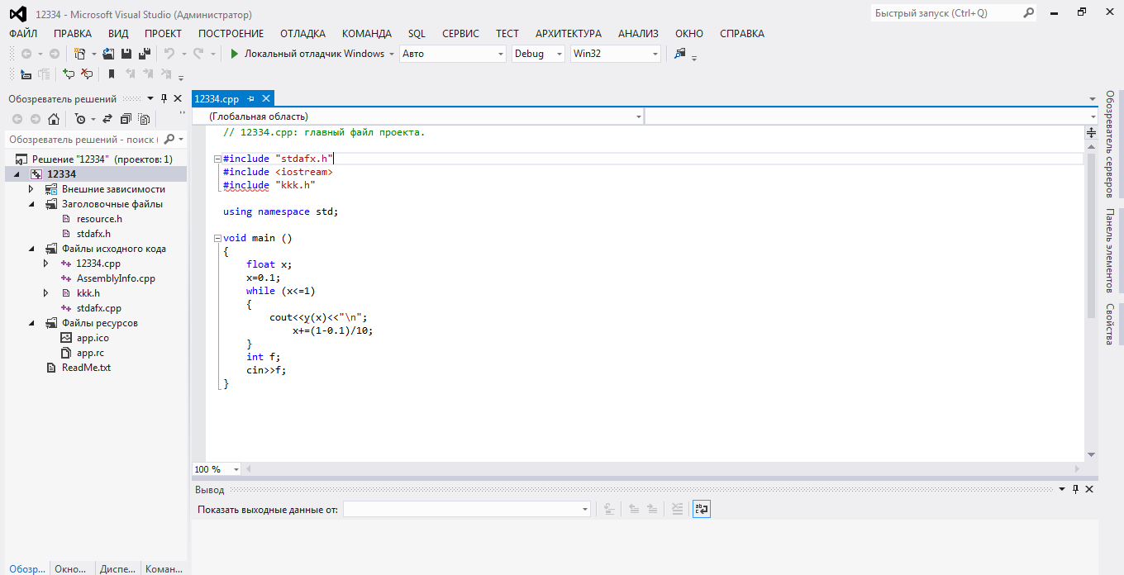1124x575 pixels.
Task: Open the Обозреватель серверов side panel
Action: point(1110,145)
